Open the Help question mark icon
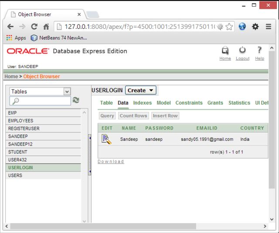The height and width of the screenshot is (233, 279). click(x=259, y=50)
